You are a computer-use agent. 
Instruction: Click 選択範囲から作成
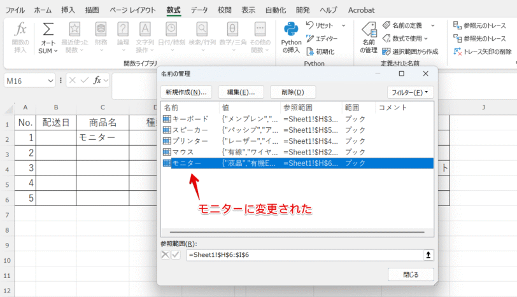point(410,52)
